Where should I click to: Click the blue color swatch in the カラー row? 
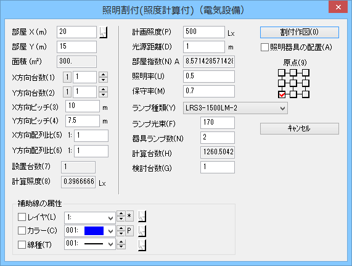coord(94,231)
